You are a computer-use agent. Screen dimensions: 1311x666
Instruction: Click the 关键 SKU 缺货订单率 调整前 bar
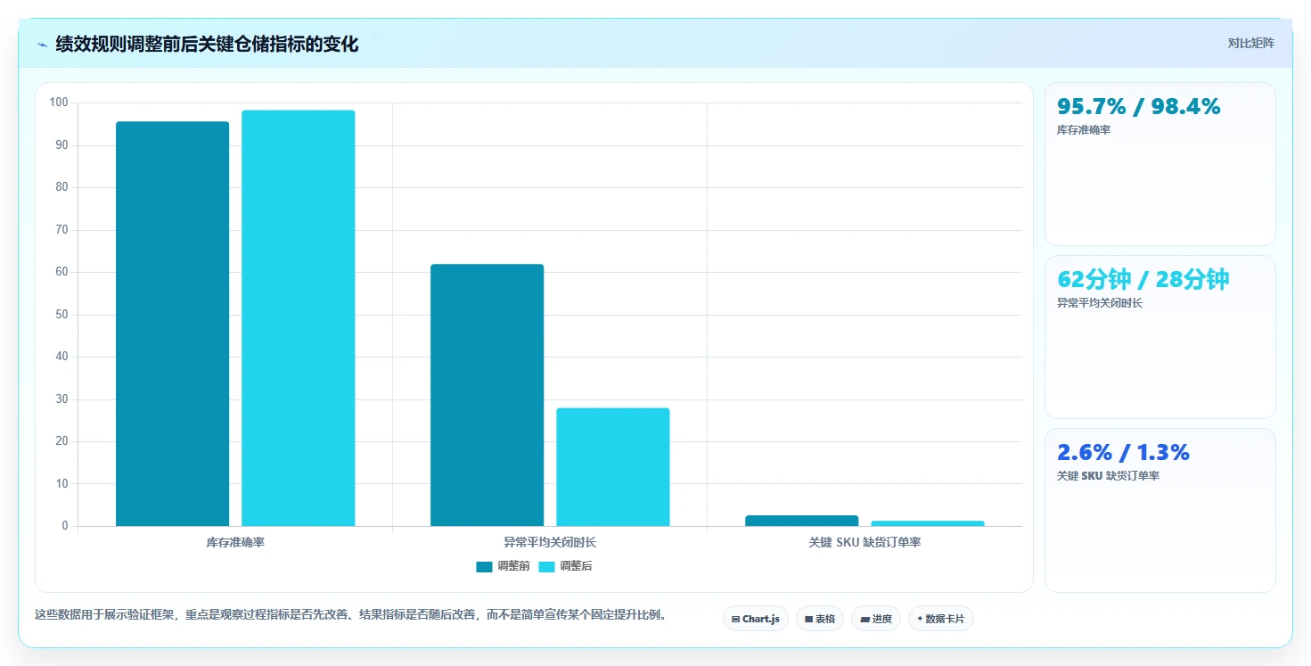tap(802, 521)
